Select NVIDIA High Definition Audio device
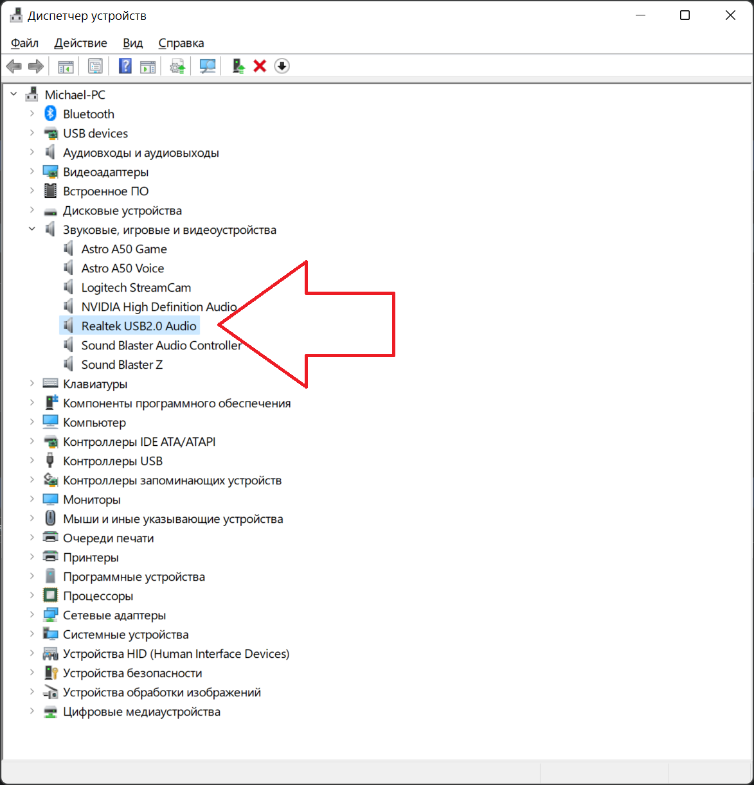The height and width of the screenshot is (785, 754). [x=159, y=307]
